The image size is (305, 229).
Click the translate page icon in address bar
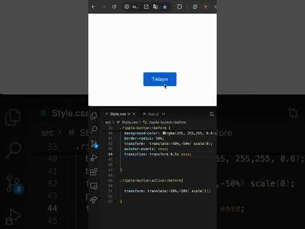(156, 7)
